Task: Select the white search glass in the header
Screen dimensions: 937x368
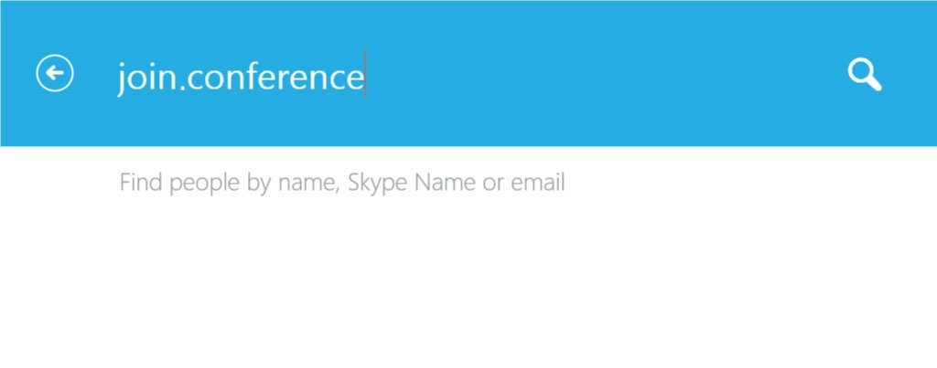Action: 864,75
